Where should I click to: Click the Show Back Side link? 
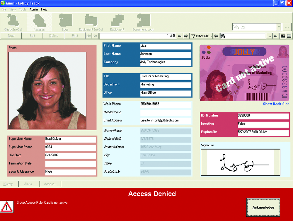pos(276,104)
